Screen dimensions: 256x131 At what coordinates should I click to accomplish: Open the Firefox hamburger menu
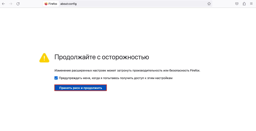click(x=251, y=4)
